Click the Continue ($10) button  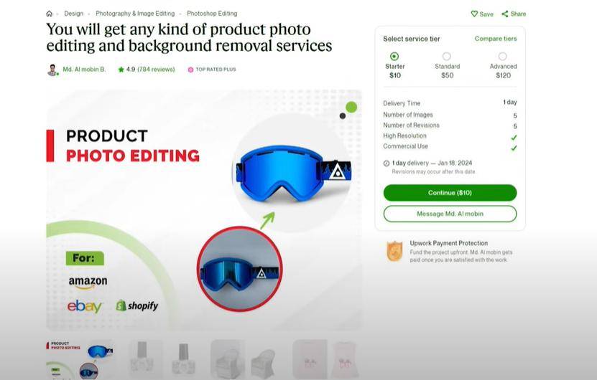(450, 193)
